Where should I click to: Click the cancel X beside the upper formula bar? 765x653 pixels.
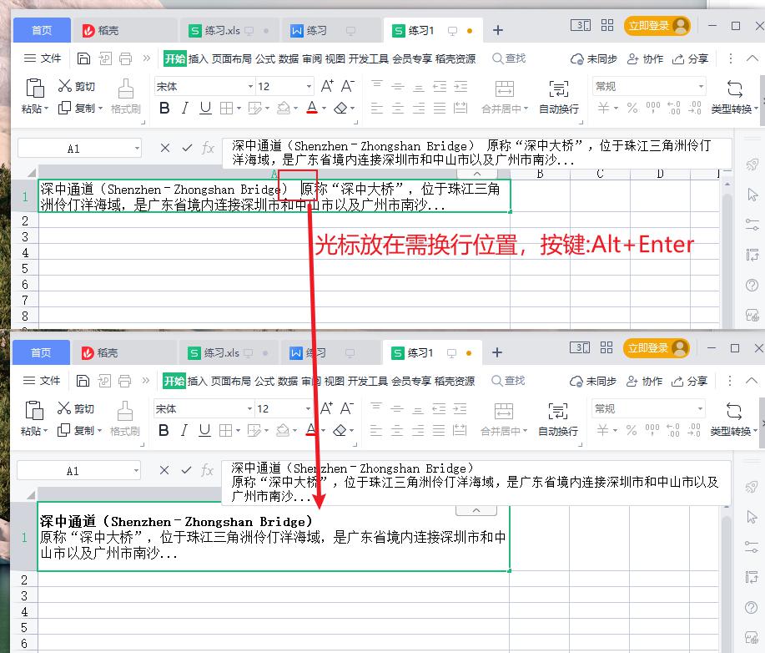165,148
